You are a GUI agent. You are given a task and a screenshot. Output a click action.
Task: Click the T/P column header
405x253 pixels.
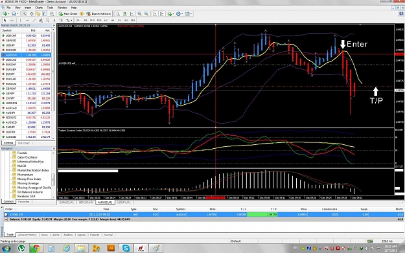[273, 209]
